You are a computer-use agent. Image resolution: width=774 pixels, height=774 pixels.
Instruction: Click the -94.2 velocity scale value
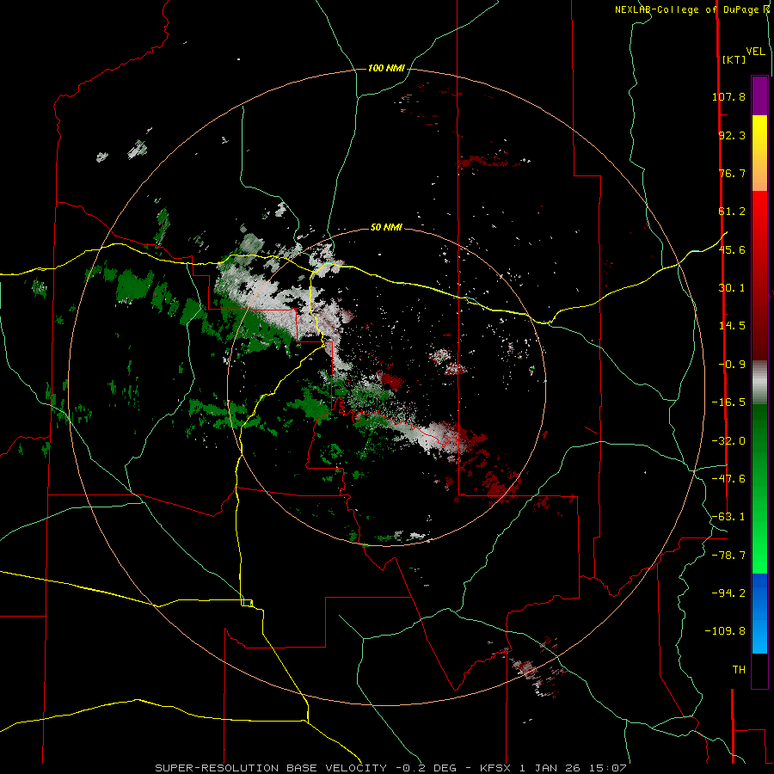728,593
